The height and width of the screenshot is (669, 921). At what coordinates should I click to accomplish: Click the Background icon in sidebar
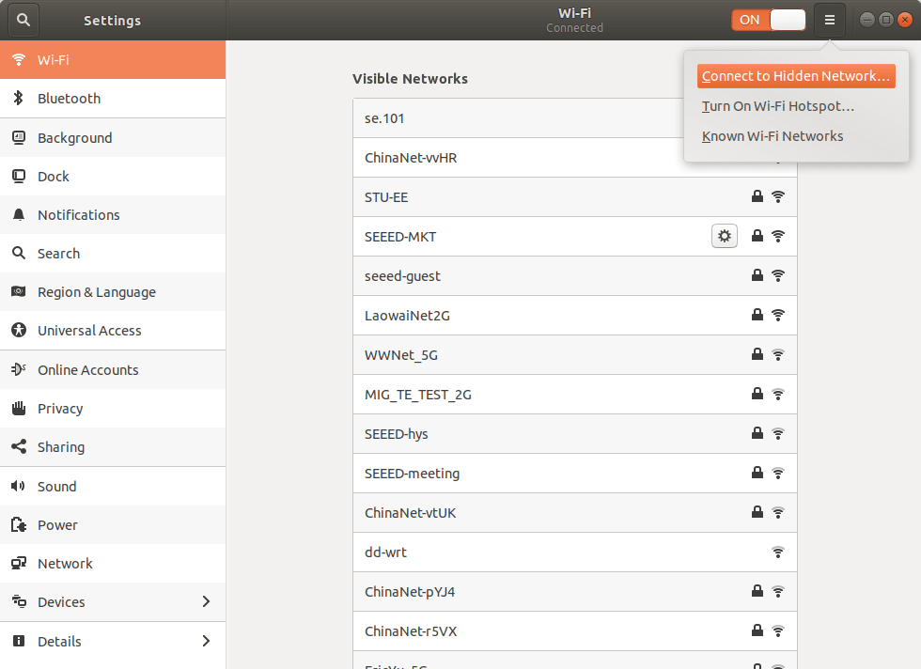click(x=19, y=137)
